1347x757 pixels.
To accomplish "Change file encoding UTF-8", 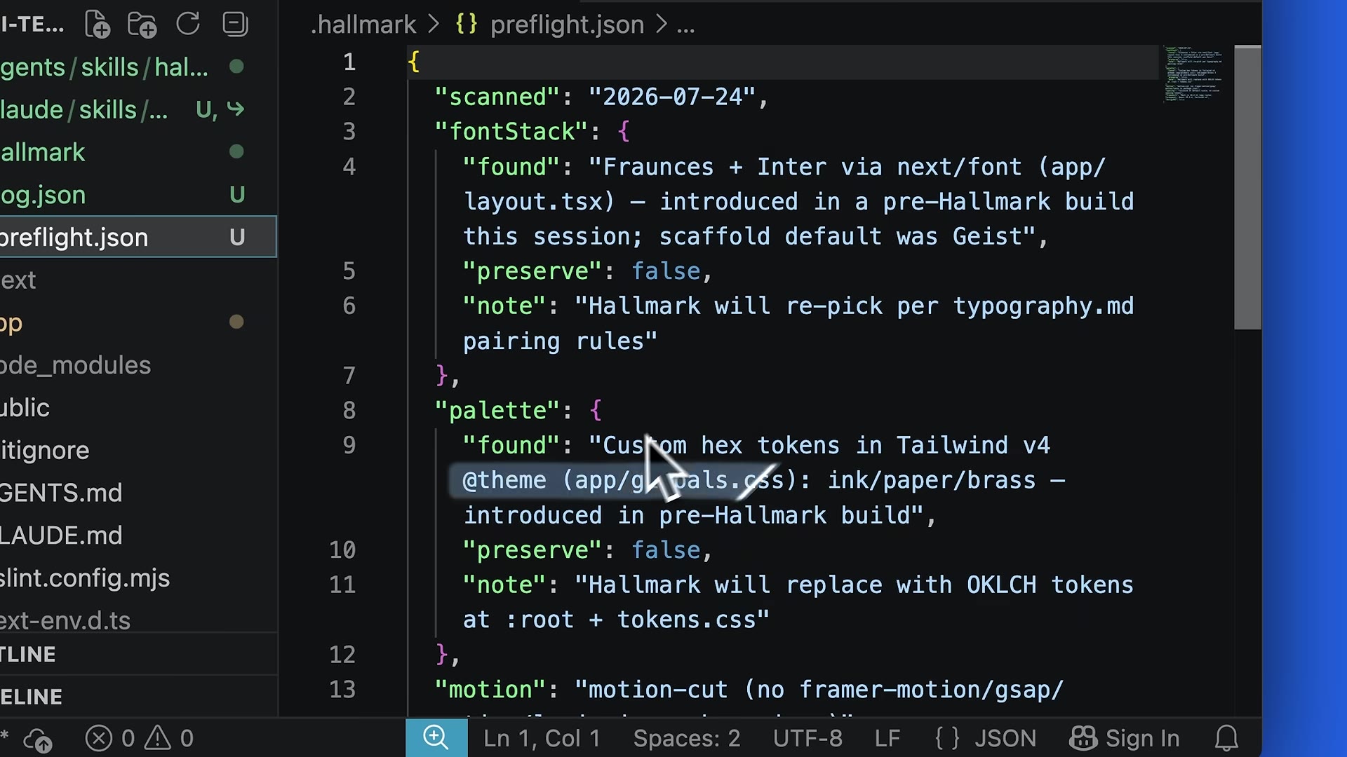I will (807, 738).
